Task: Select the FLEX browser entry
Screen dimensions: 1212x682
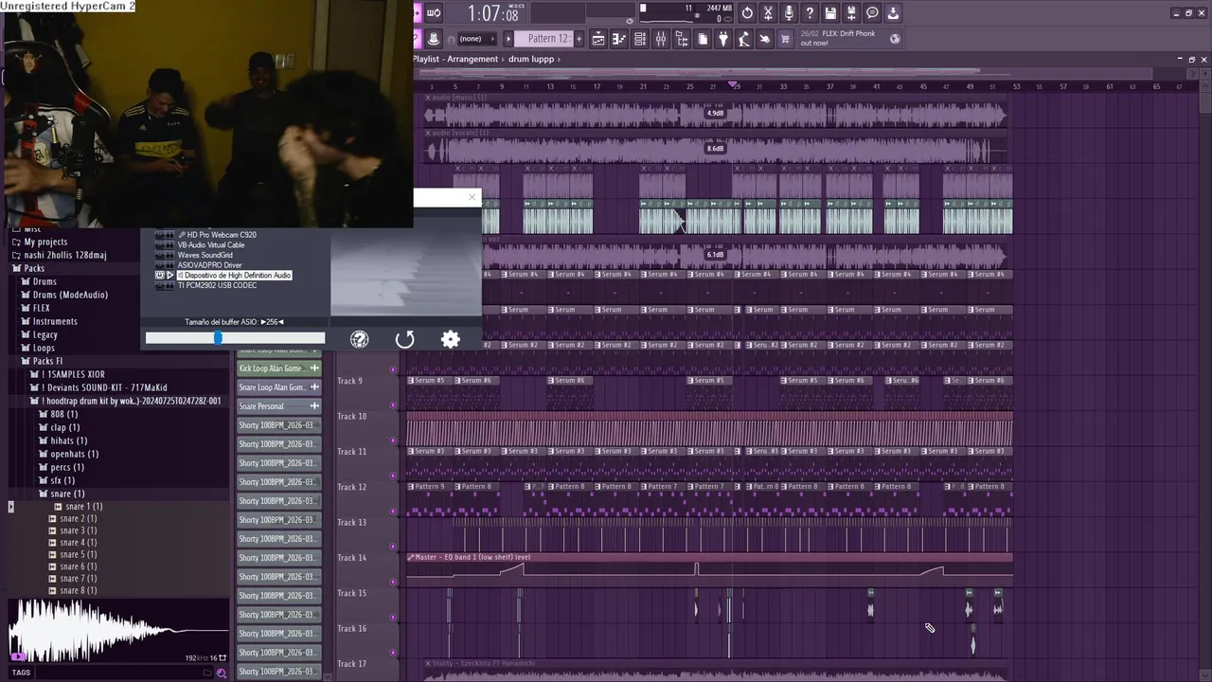Action: point(35,308)
